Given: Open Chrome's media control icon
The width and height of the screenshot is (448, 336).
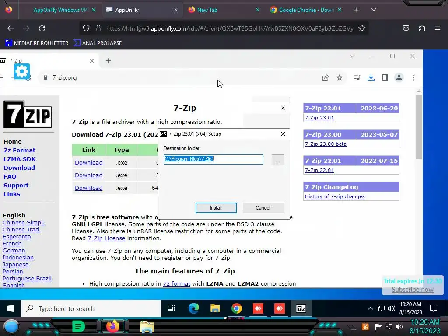Looking at the screenshot, I should click(356, 77).
